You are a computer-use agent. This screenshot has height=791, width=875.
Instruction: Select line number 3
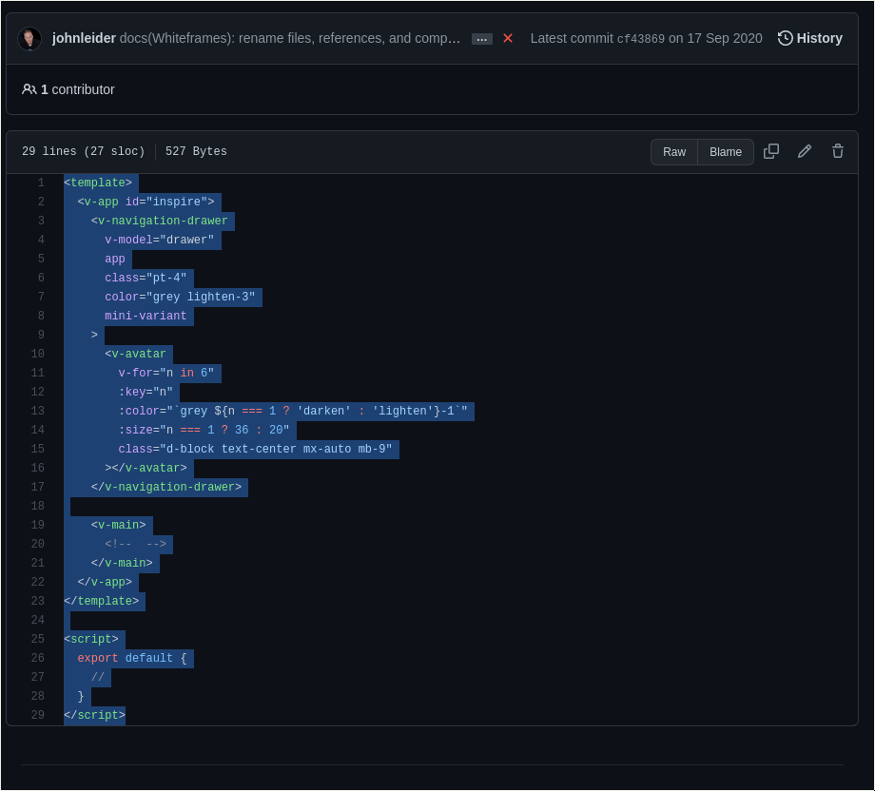pyautogui.click(x=41, y=221)
